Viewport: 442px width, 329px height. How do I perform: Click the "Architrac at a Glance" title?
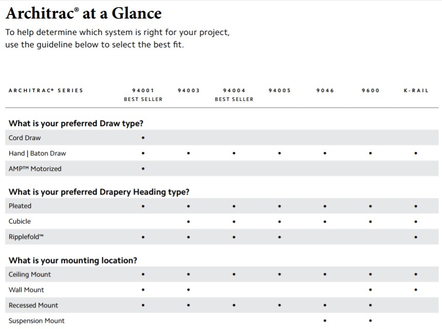(x=83, y=13)
